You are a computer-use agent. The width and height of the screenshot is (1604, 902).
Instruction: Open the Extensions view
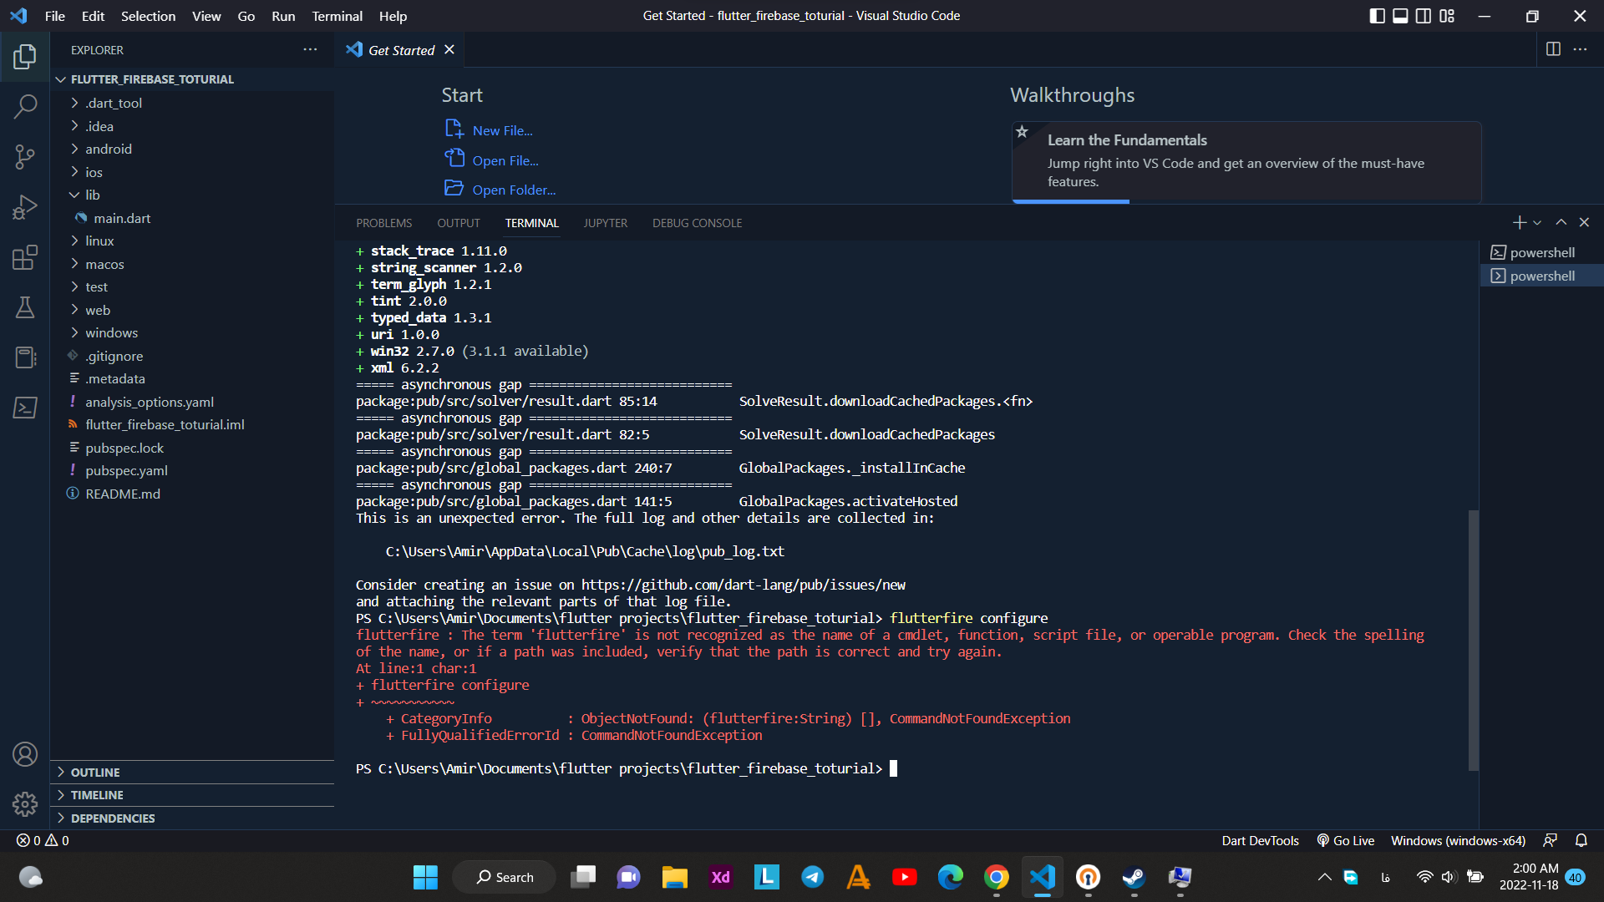tap(25, 257)
